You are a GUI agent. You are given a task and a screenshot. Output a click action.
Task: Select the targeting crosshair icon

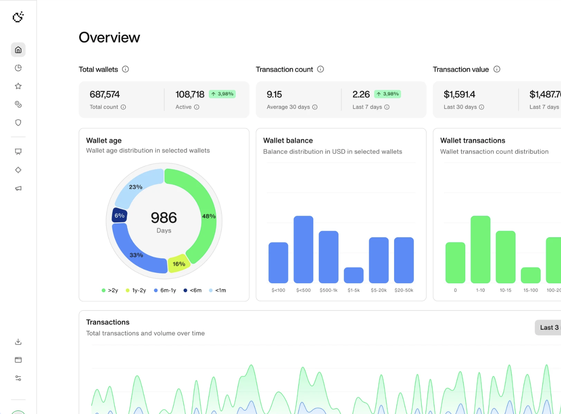(18, 170)
